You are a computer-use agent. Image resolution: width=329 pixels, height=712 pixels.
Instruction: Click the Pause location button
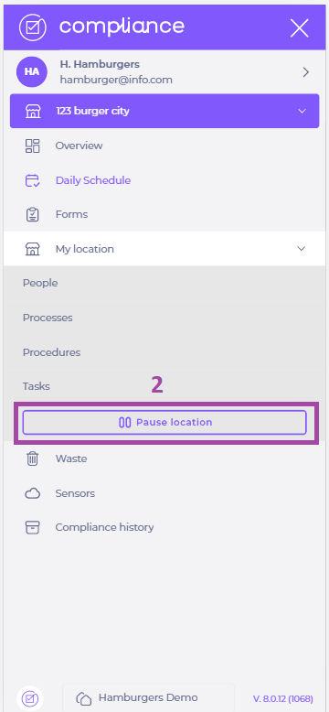(x=164, y=422)
